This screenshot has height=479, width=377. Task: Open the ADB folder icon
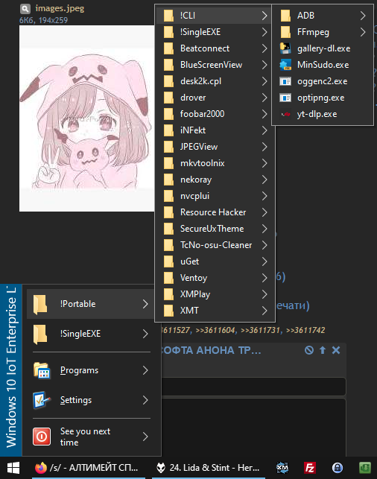click(285, 16)
